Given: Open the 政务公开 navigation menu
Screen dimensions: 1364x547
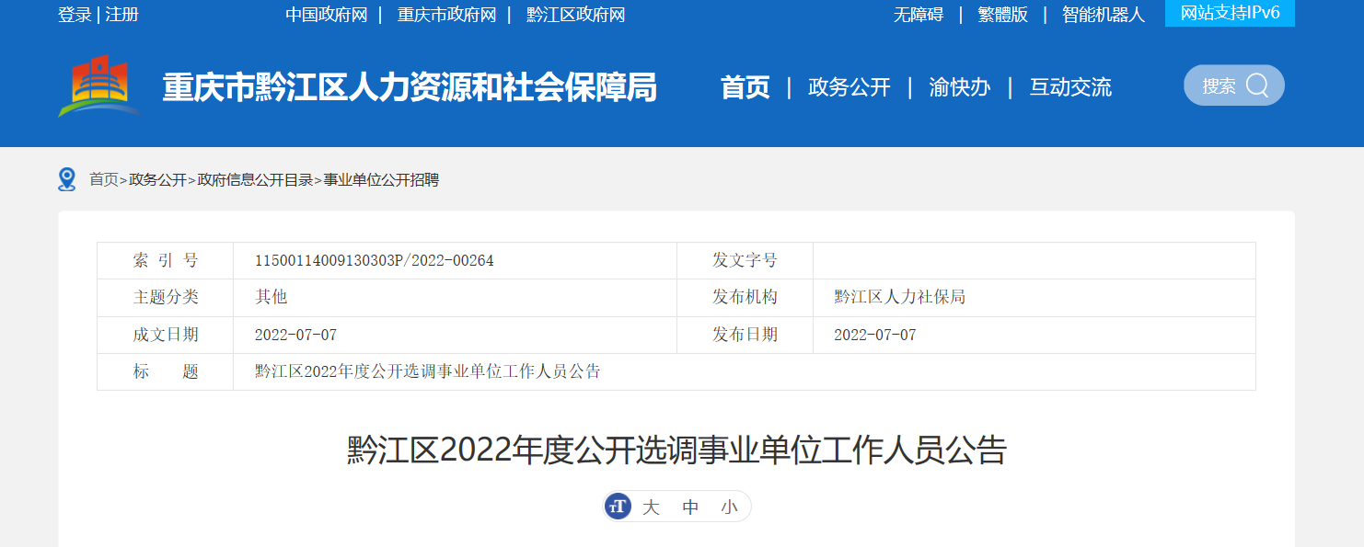Looking at the screenshot, I should point(849,87).
